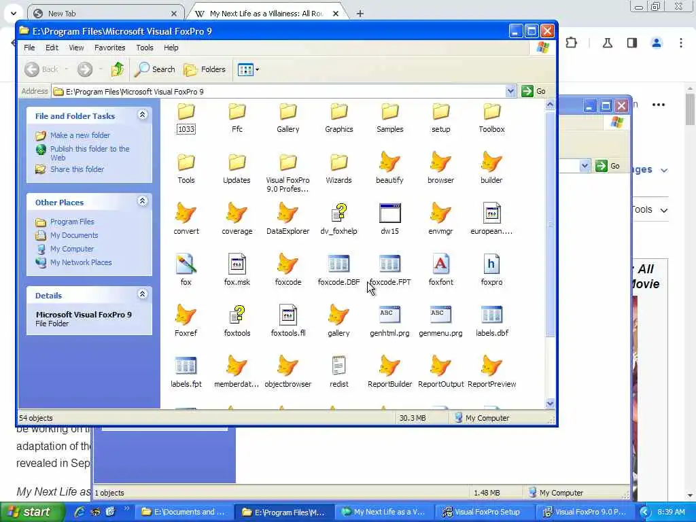Open the browser tab search chevron
The image size is (696, 522).
14,14
